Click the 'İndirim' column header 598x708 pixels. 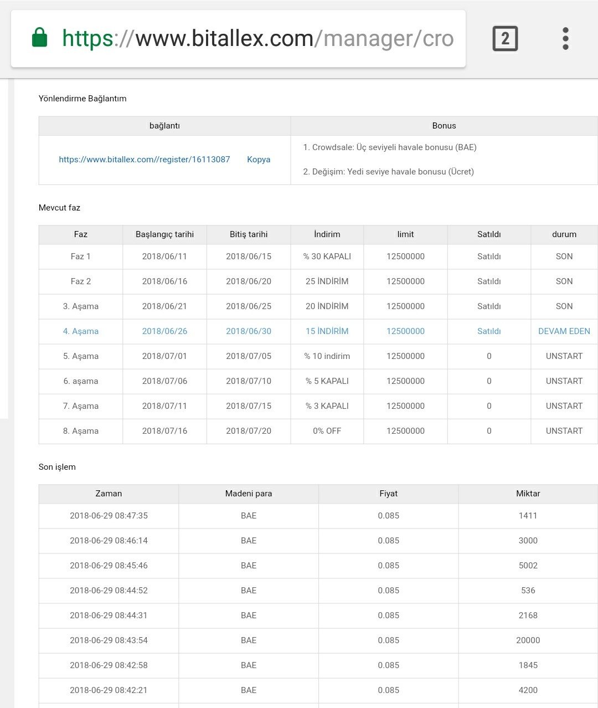pos(327,234)
